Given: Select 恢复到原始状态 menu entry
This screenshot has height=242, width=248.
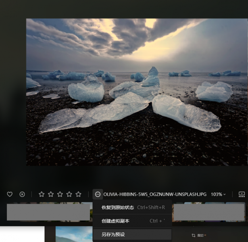Looking at the screenshot, I should coord(132,207).
